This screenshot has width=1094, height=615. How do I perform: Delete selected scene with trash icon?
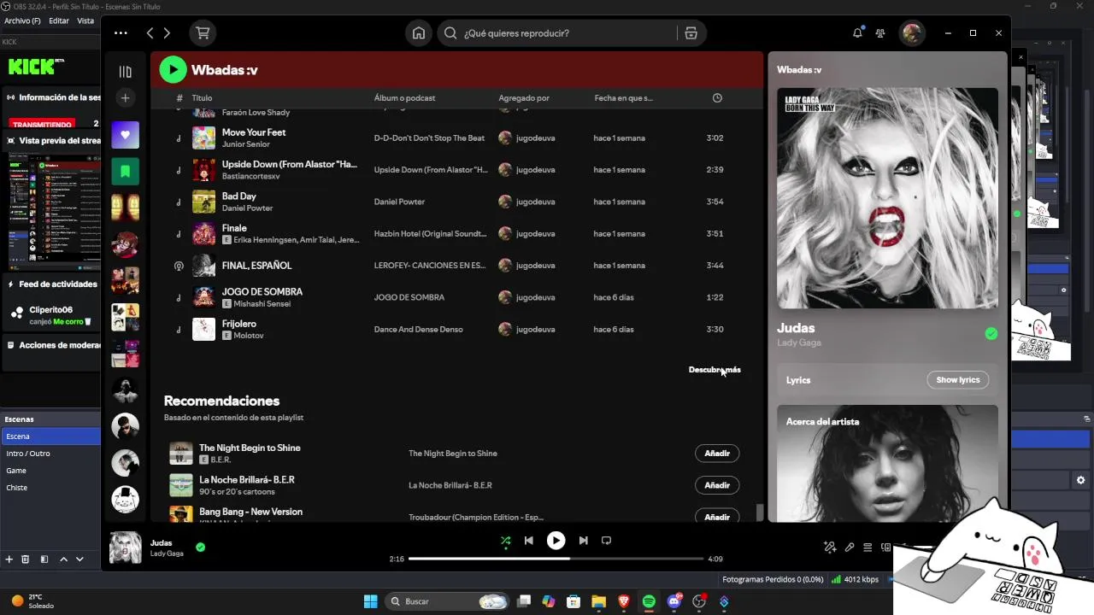[25, 559]
